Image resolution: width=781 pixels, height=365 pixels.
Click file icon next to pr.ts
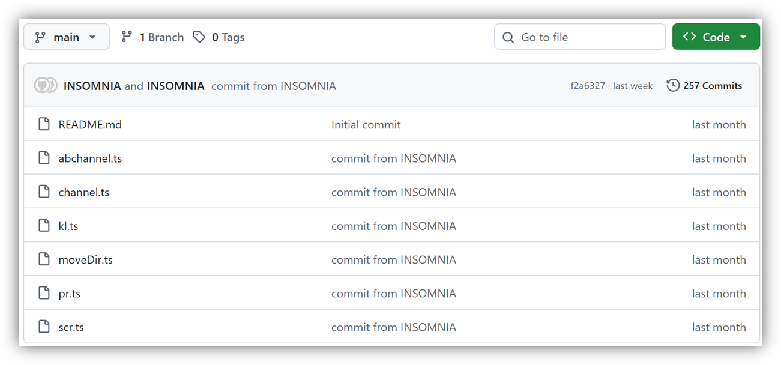[44, 292]
